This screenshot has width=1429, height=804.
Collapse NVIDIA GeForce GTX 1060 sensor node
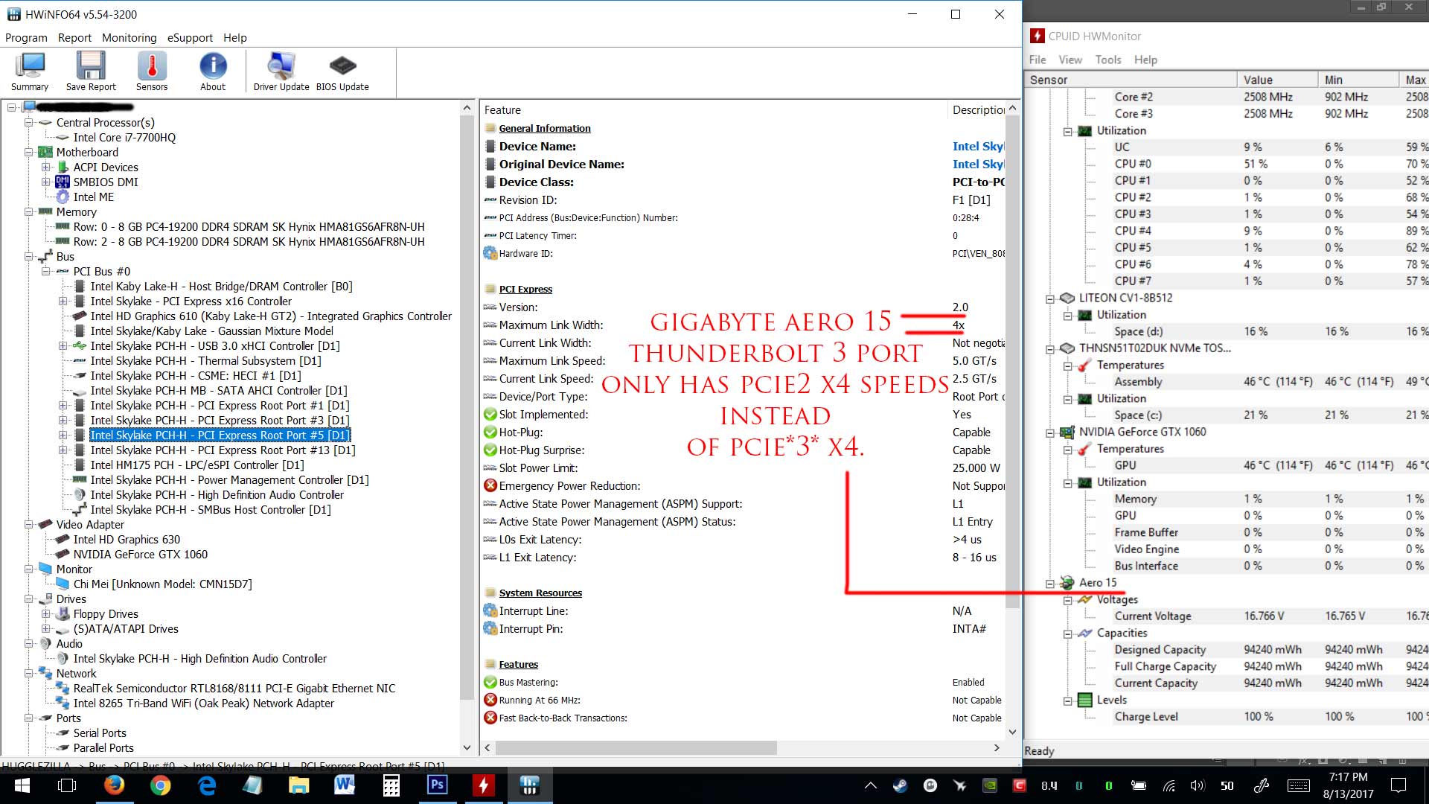pos(1050,433)
